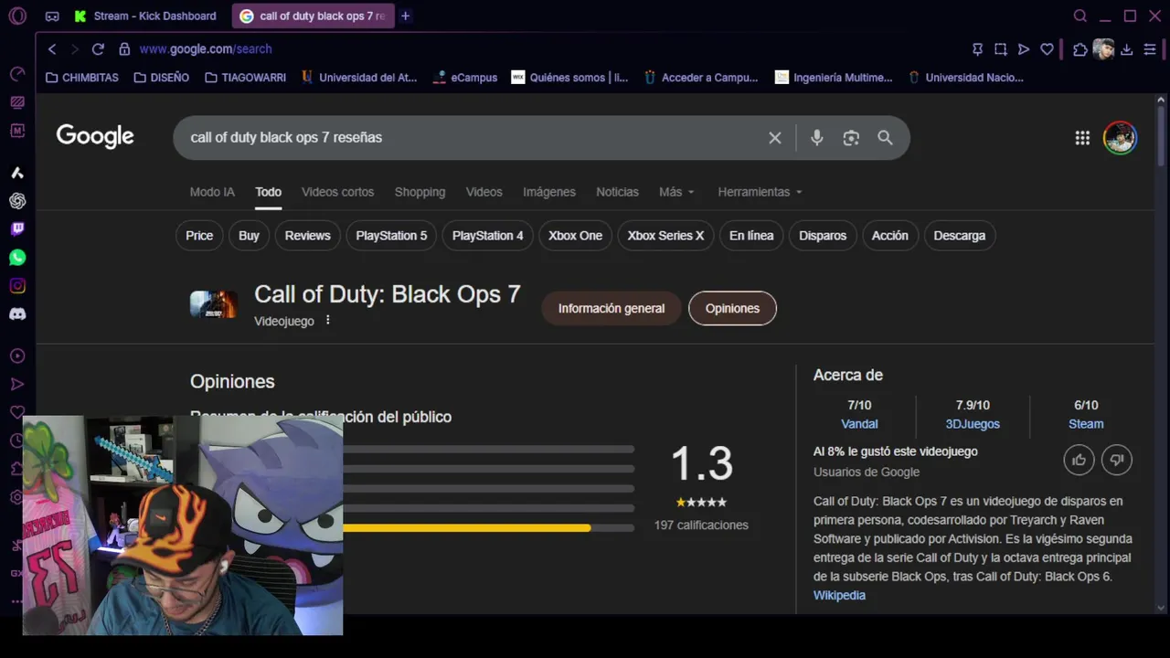The width and height of the screenshot is (1170, 658).
Task: Expand the Herramientas dropdown
Action: pyautogui.click(x=760, y=192)
